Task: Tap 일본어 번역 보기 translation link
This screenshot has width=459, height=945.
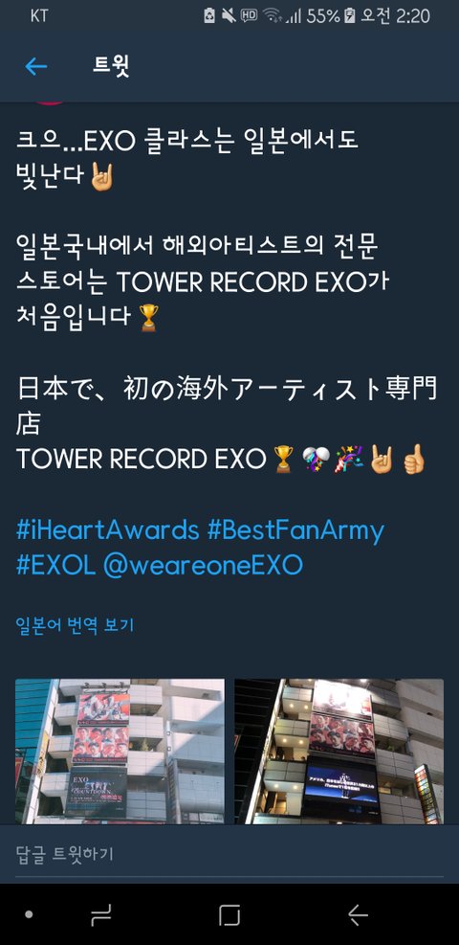Action: click(x=75, y=625)
